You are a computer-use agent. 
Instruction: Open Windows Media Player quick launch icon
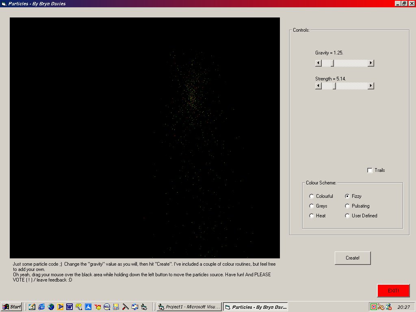pos(60,307)
